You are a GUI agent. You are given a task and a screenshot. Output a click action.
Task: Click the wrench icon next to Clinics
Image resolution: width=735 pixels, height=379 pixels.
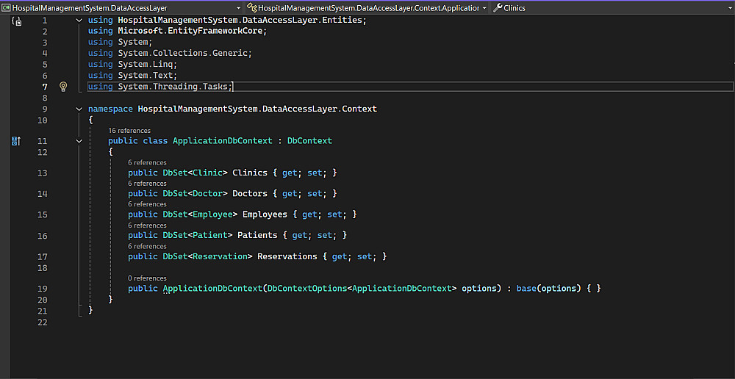498,8
